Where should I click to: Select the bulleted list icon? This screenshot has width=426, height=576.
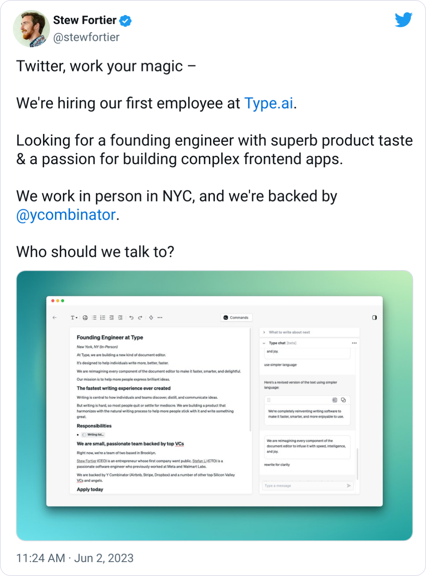pos(94,317)
